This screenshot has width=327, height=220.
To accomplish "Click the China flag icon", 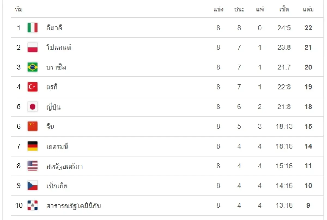I will (x=32, y=126).
